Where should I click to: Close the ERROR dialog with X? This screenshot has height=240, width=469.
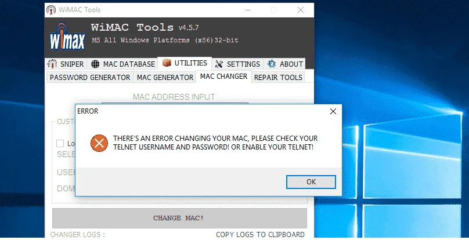click(x=333, y=111)
